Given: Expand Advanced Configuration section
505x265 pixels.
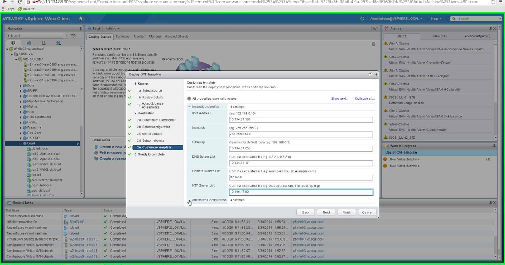Looking at the screenshot, I should (x=189, y=200).
